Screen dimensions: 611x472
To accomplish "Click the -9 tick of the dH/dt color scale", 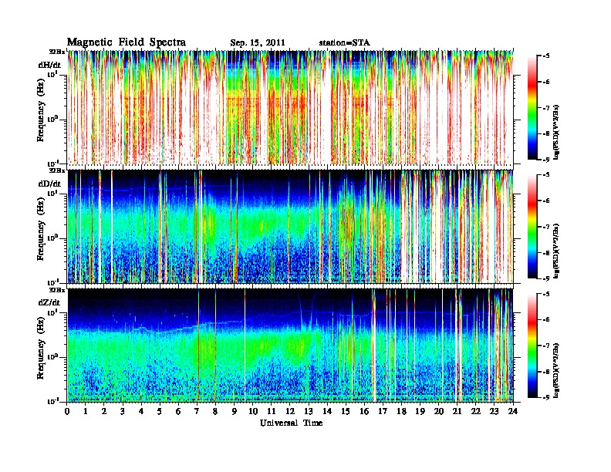I will point(545,160).
